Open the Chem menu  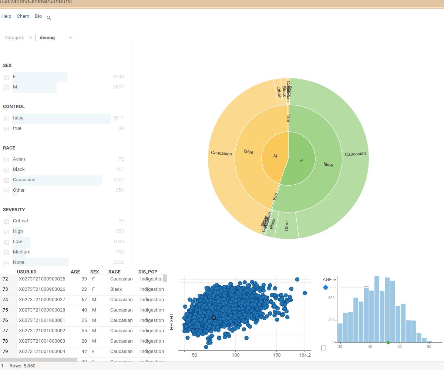[23, 16]
